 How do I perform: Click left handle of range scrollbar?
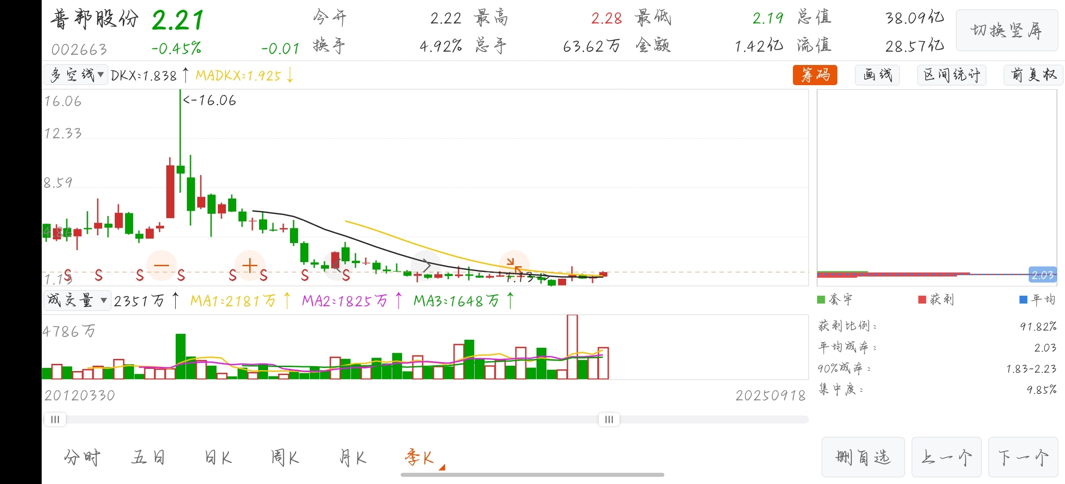pyautogui.click(x=55, y=419)
